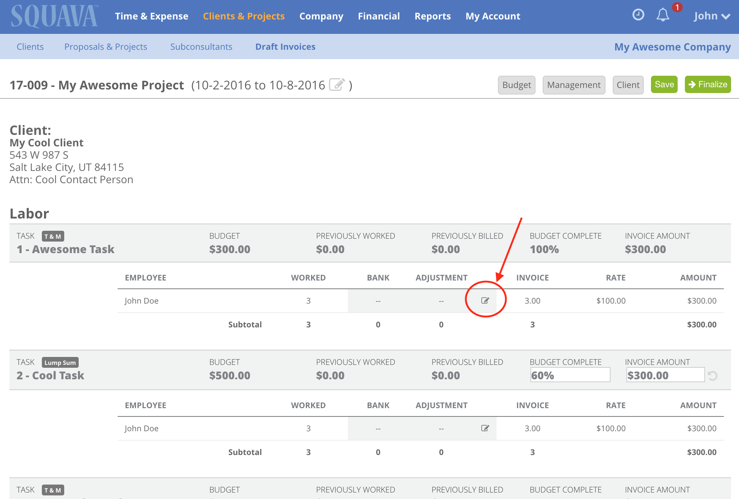Finalize the invoice

[708, 84]
